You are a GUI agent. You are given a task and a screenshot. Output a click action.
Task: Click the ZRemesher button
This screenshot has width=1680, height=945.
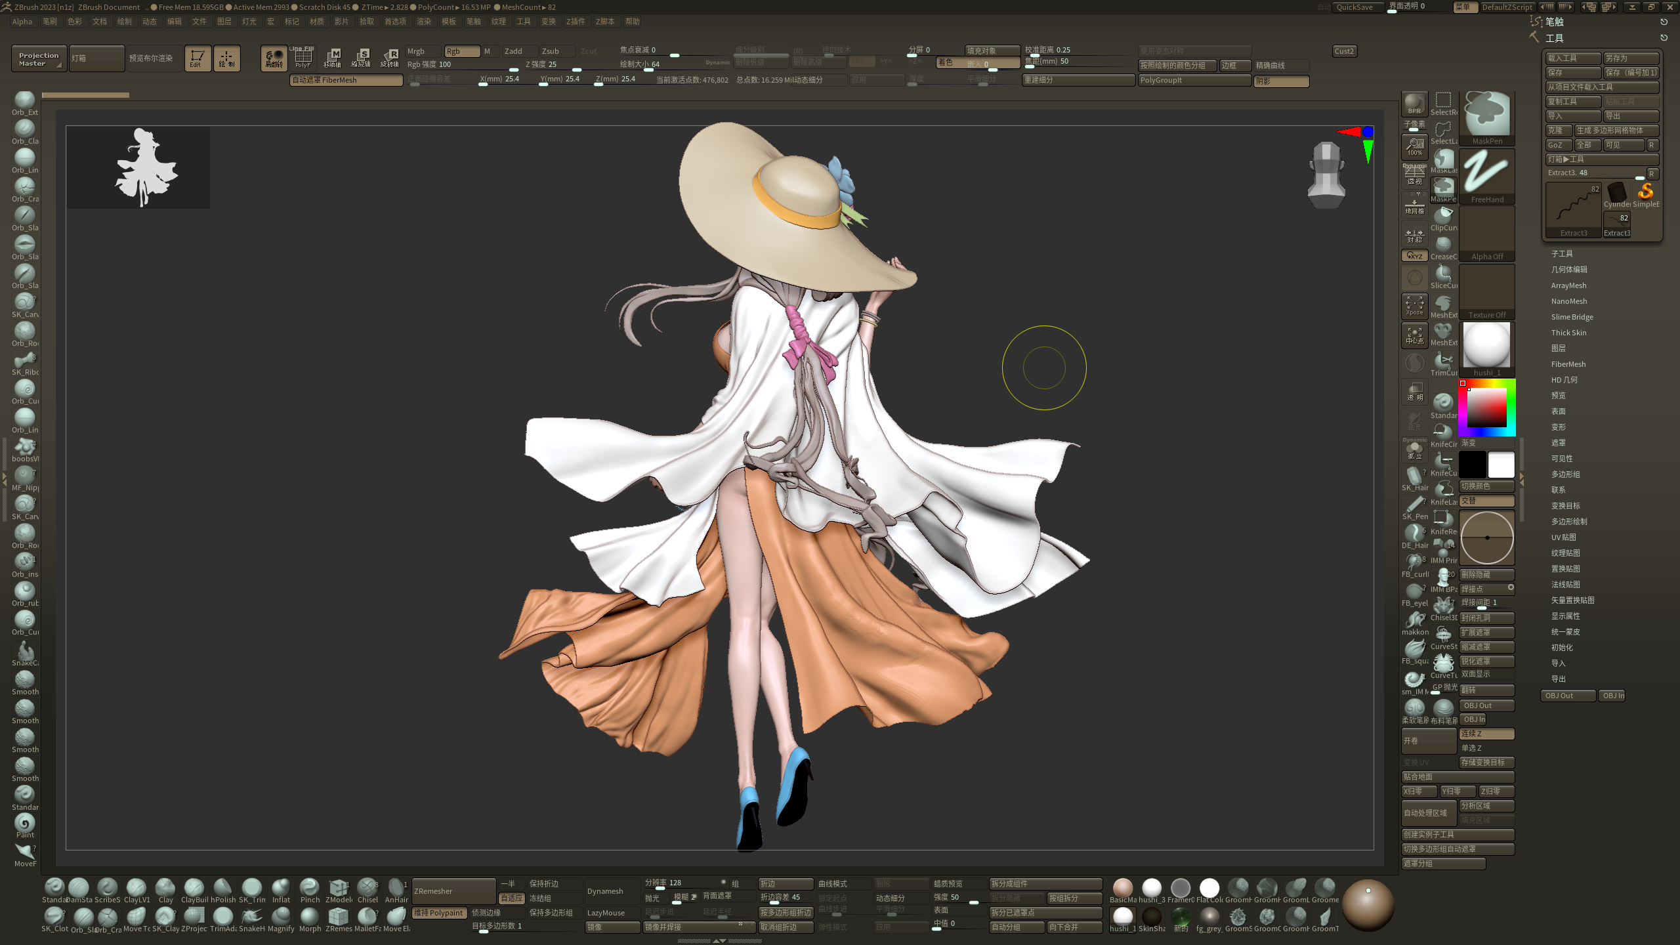tap(453, 891)
